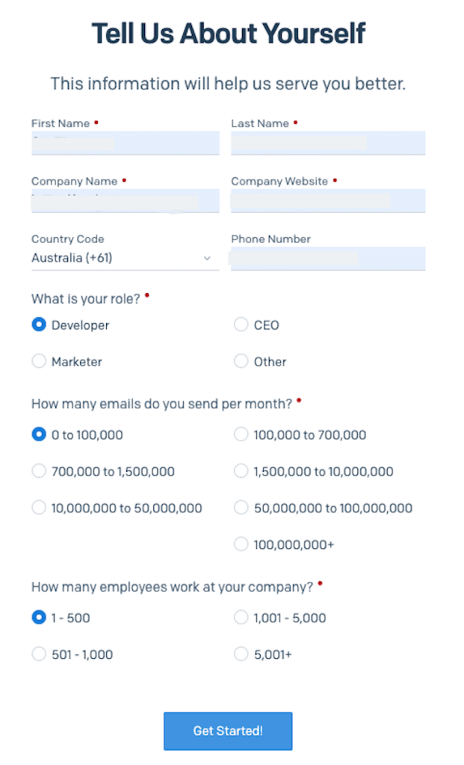
Task: Choose the 1,500,000 to 10,000,000 option
Action: (x=241, y=471)
